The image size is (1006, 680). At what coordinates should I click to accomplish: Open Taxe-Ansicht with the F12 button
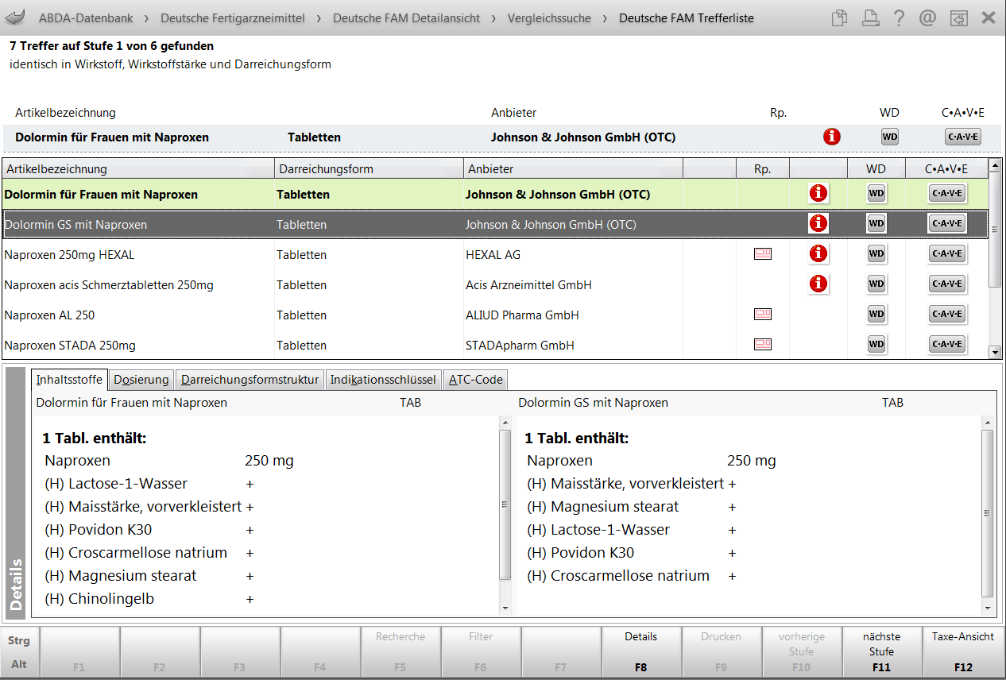click(x=963, y=651)
